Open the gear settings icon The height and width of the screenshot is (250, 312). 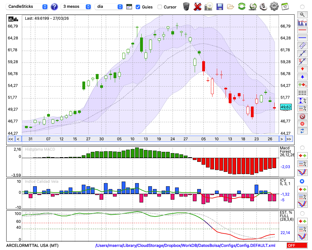[x=274, y=7]
